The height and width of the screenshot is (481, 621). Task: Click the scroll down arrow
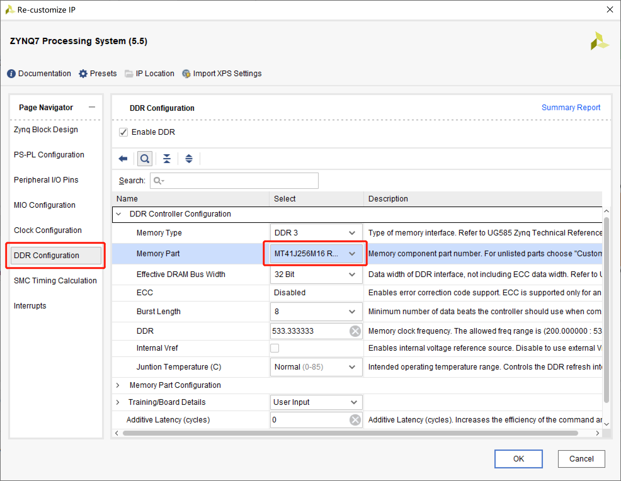[607, 424]
